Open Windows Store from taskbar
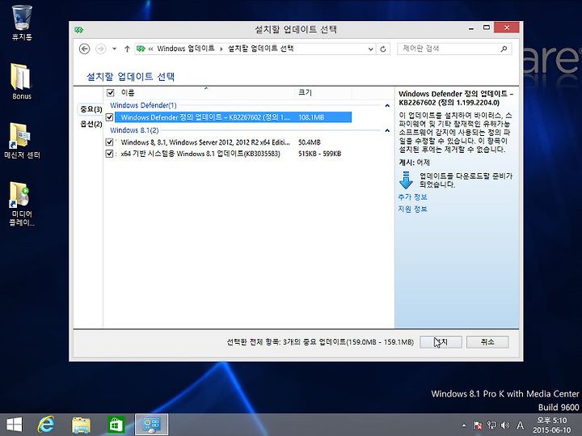This screenshot has height=436, width=582. coord(116,425)
